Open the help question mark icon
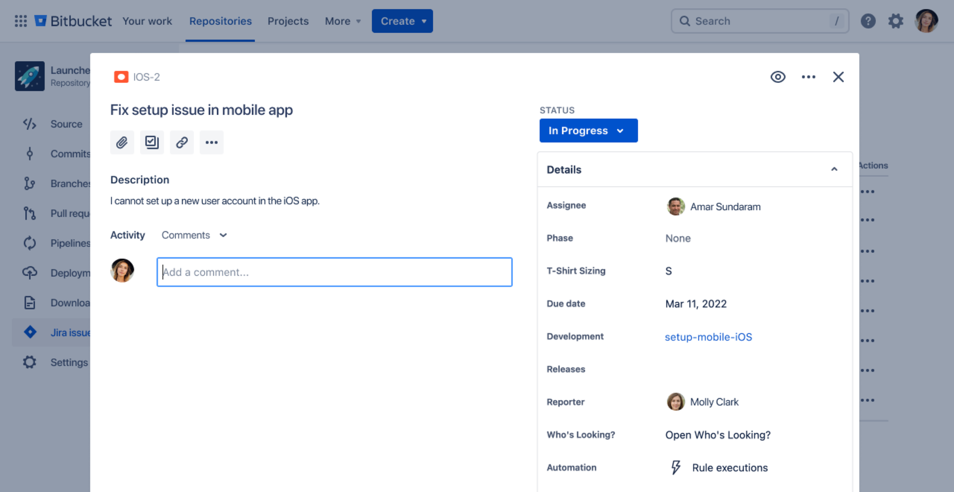The image size is (954, 492). (868, 21)
